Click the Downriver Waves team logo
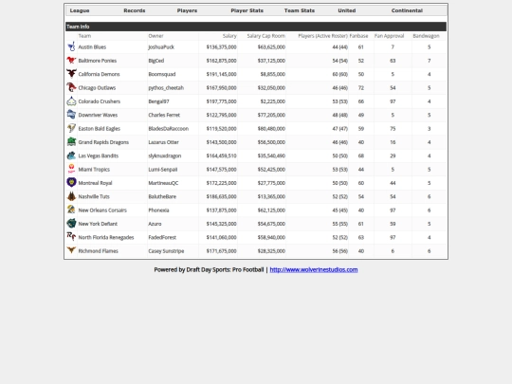This screenshot has height=384, width=512. click(x=71, y=115)
